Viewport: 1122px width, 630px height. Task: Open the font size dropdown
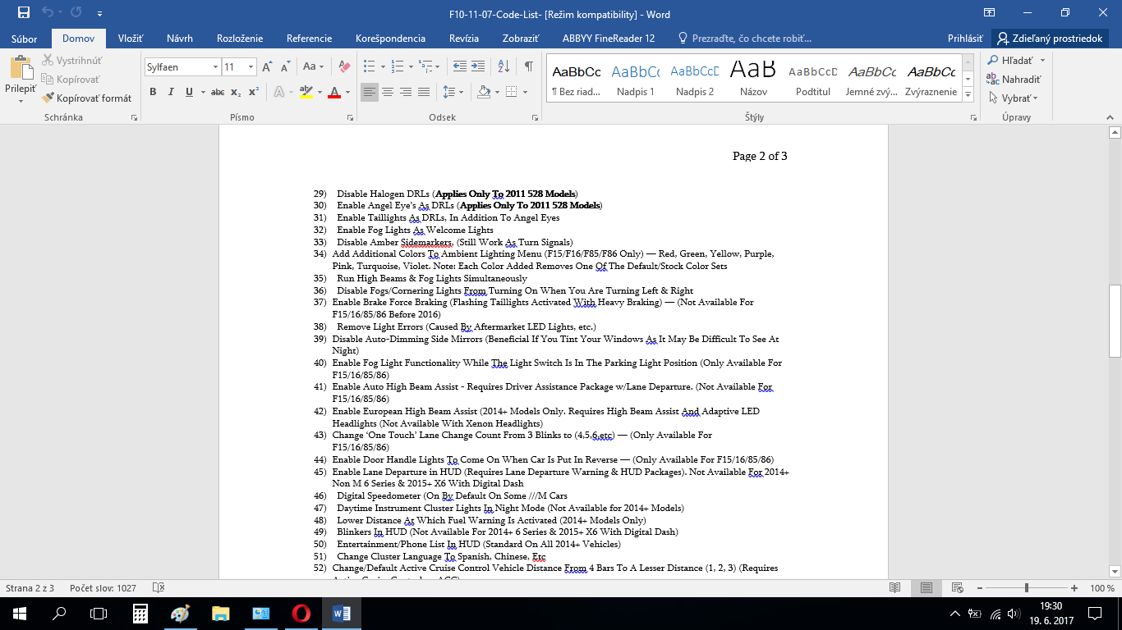(x=251, y=67)
